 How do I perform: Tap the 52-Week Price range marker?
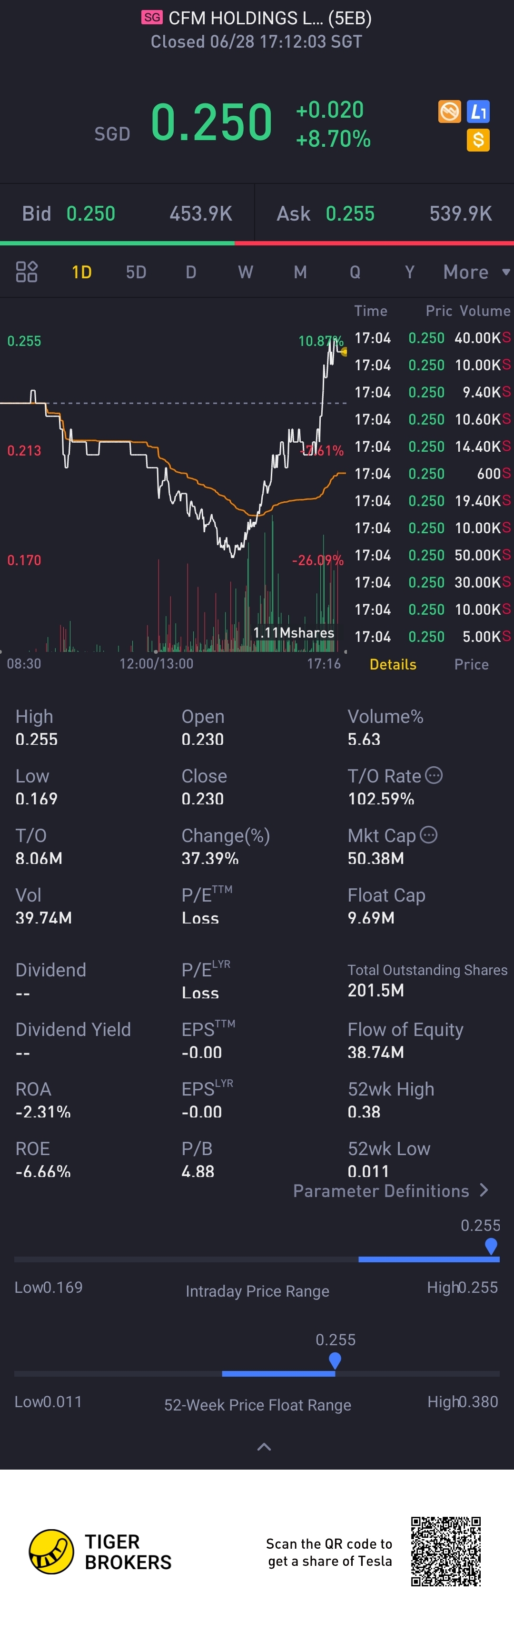click(x=335, y=1360)
